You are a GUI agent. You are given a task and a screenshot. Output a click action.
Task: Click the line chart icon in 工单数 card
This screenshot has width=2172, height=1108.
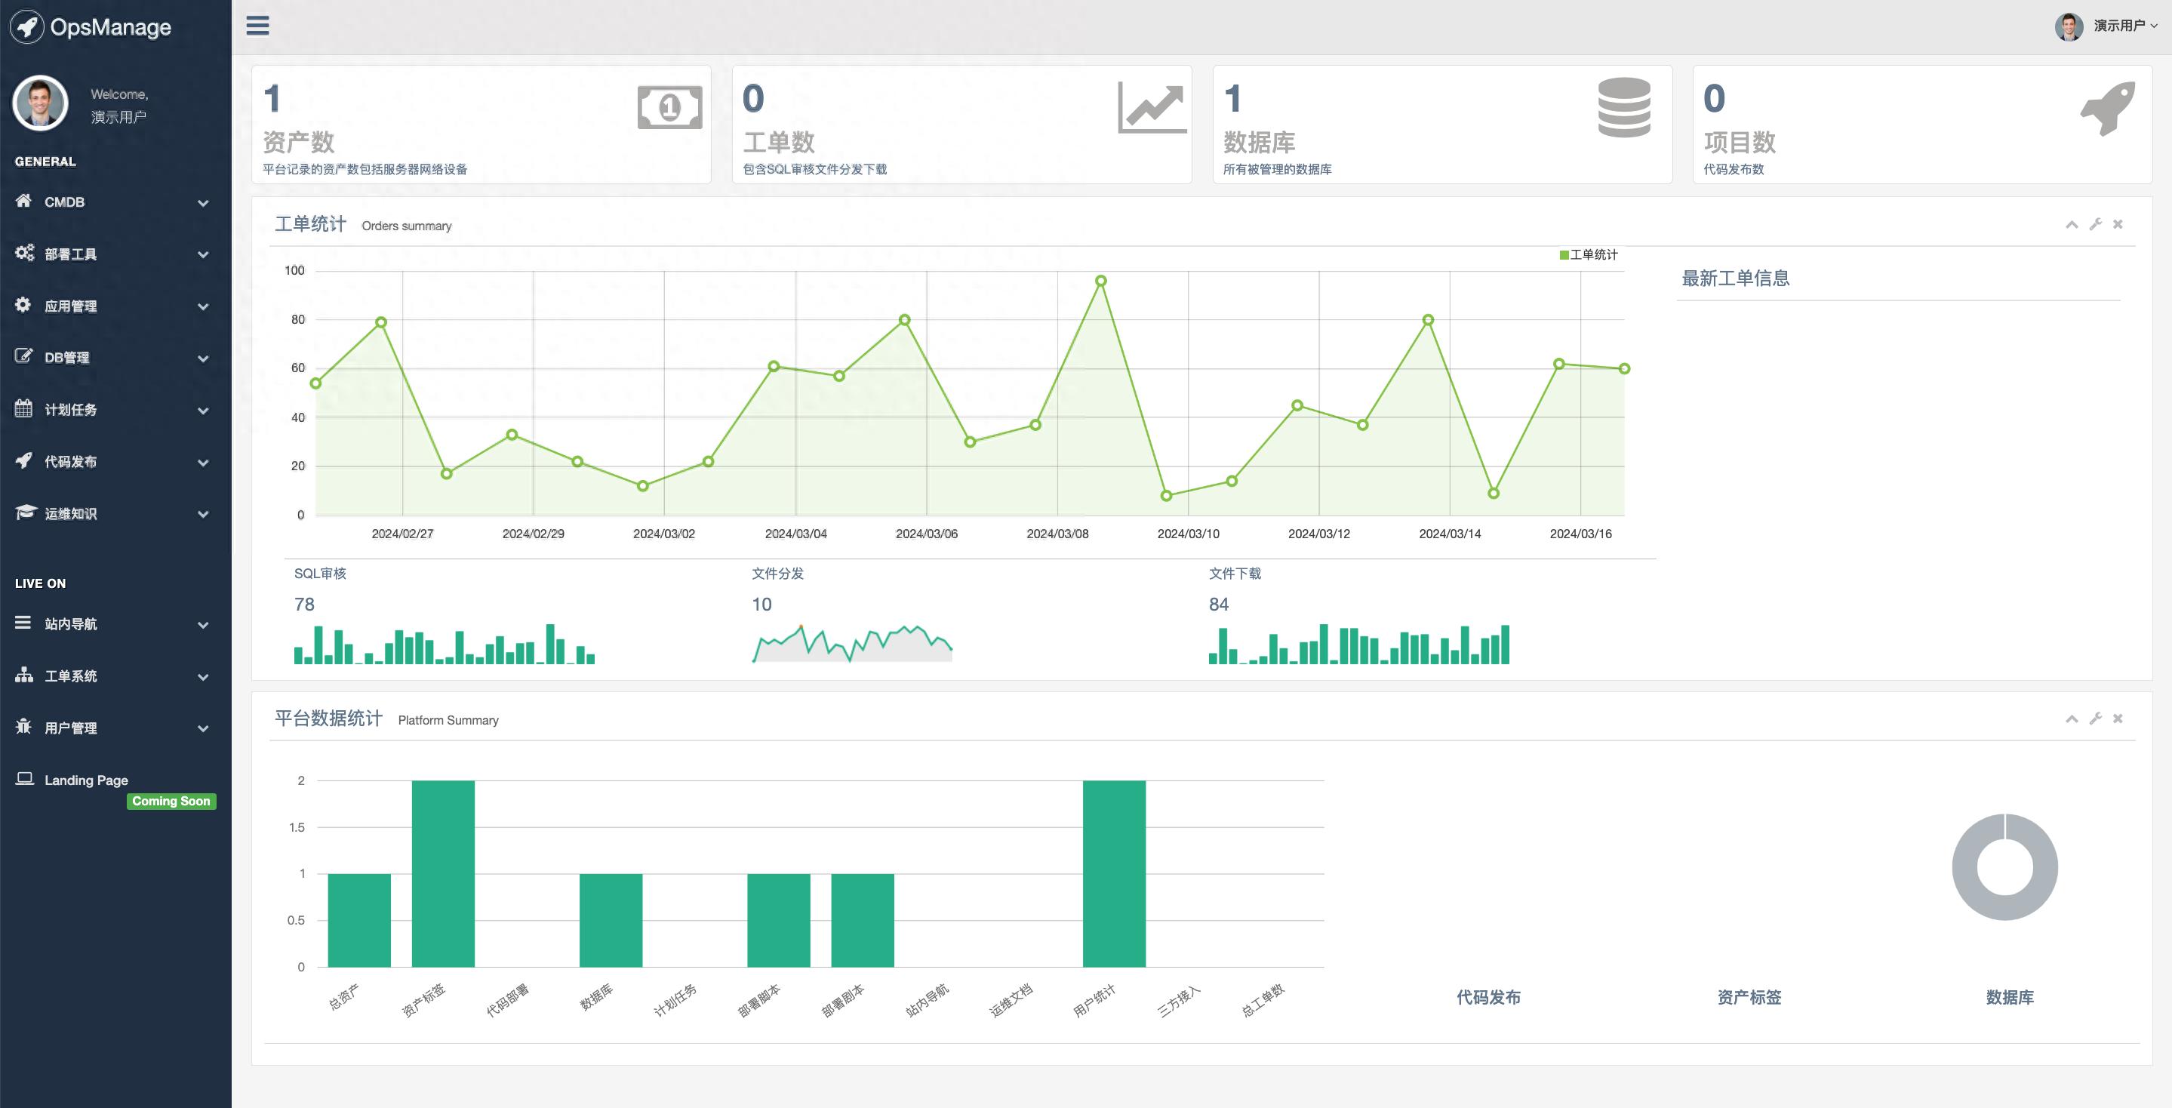pyautogui.click(x=1152, y=107)
